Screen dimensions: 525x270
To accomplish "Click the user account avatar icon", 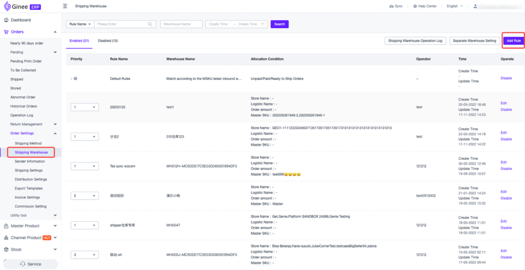I will pyautogui.click(x=475, y=6).
